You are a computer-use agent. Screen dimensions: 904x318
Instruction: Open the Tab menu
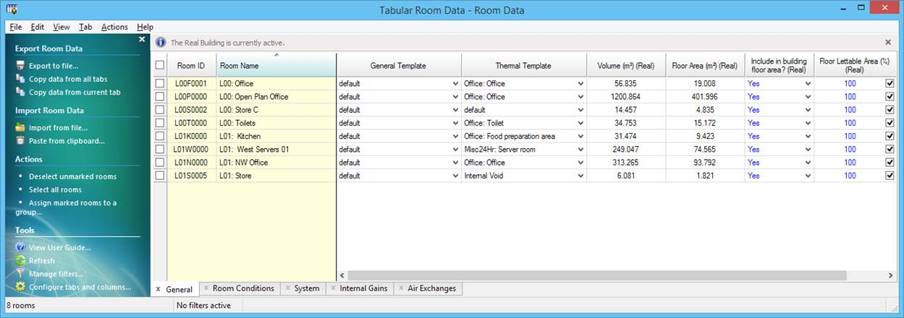click(x=85, y=27)
